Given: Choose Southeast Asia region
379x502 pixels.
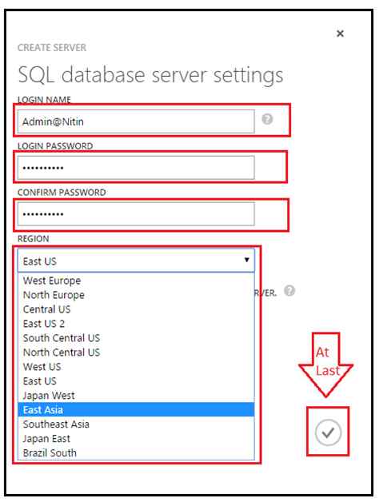Looking at the screenshot, I should pos(136,424).
